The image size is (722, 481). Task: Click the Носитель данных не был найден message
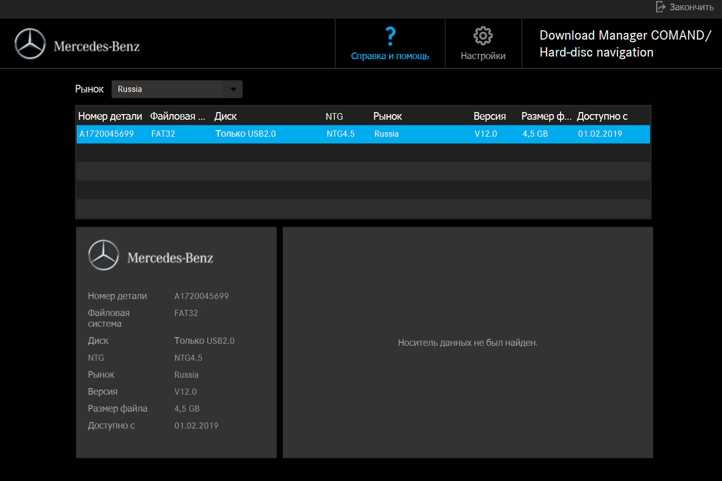pos(467,343)
